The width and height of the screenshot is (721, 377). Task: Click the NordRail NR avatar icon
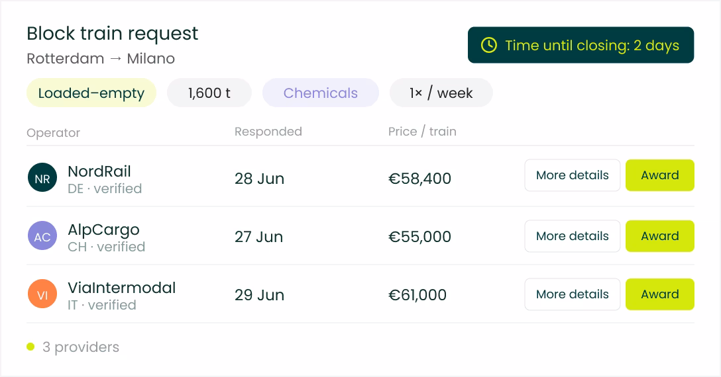tap(42, 178)
